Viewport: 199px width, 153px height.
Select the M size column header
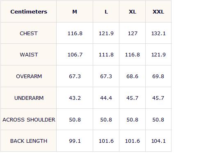(x=75, y=11)
